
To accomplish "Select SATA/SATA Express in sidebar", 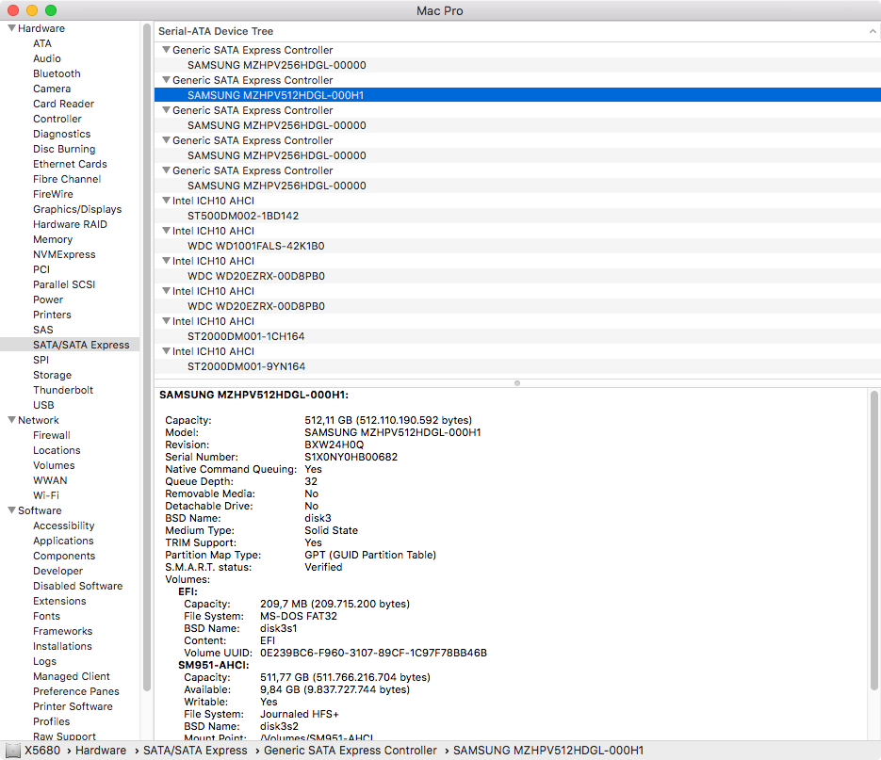I will click(x=70, y=345).
